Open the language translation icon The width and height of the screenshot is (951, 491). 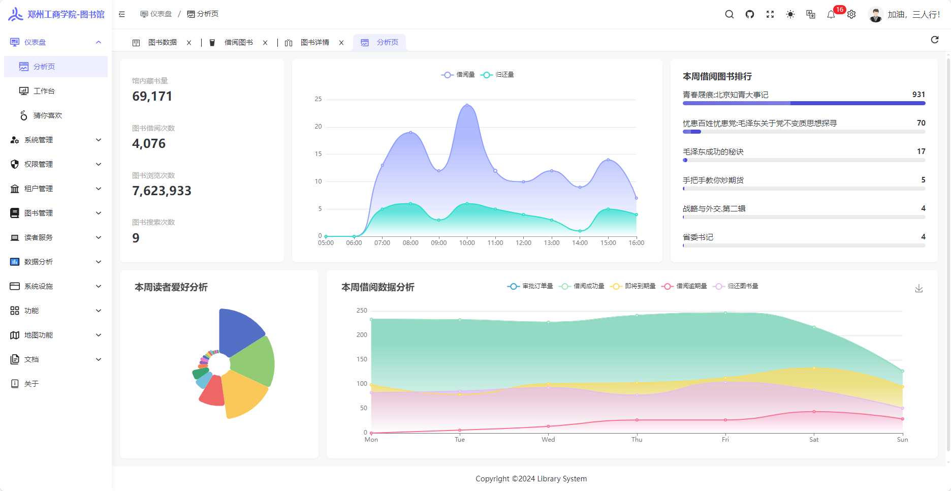[811, 14]
